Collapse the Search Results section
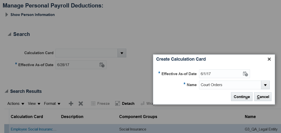281x133 pixels. [6, 91]
